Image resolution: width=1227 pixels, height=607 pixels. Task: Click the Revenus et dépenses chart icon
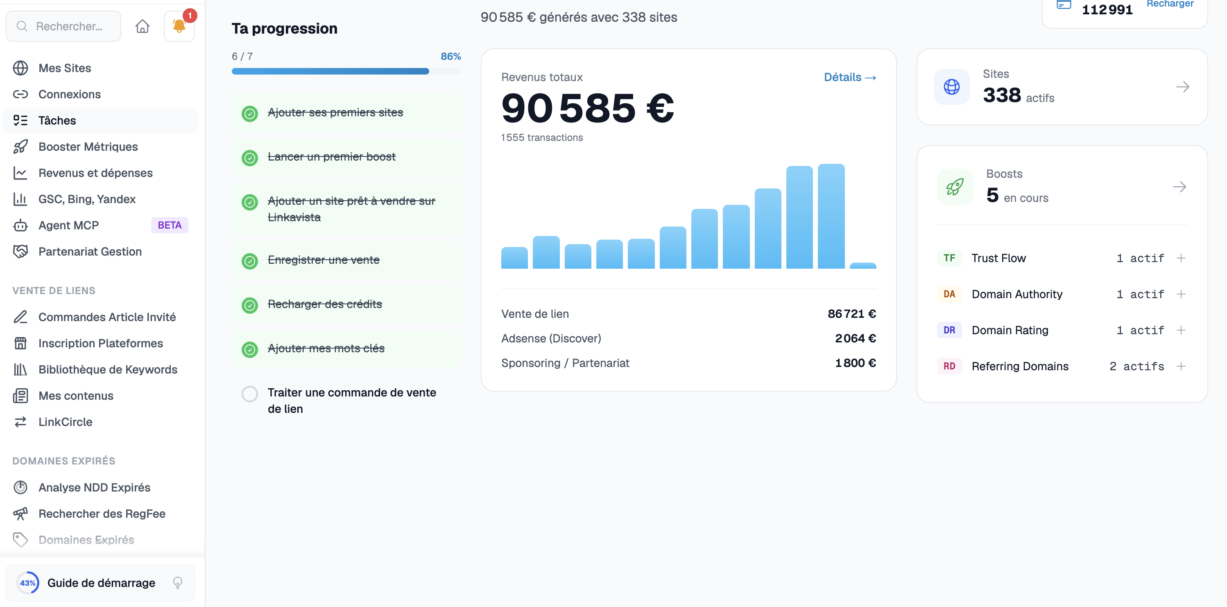20,173
